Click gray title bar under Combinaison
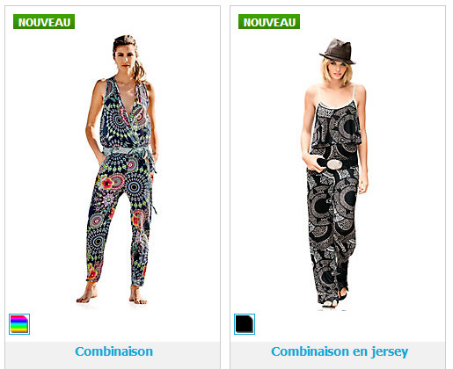453x369 pixels. tap(113, 355)
